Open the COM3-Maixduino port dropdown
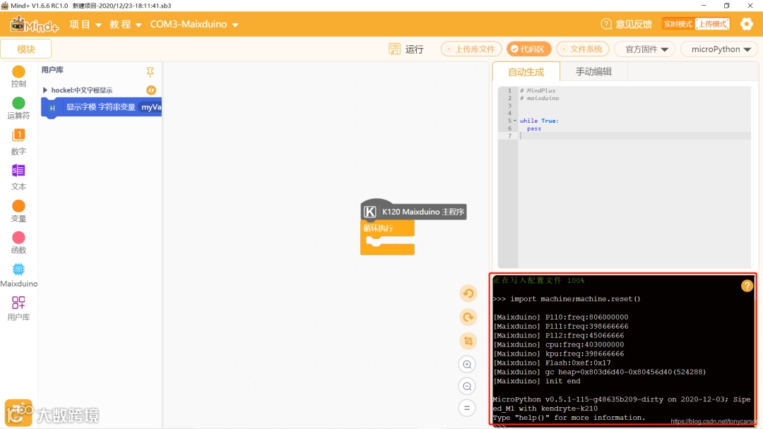 [x=194, y=24]
